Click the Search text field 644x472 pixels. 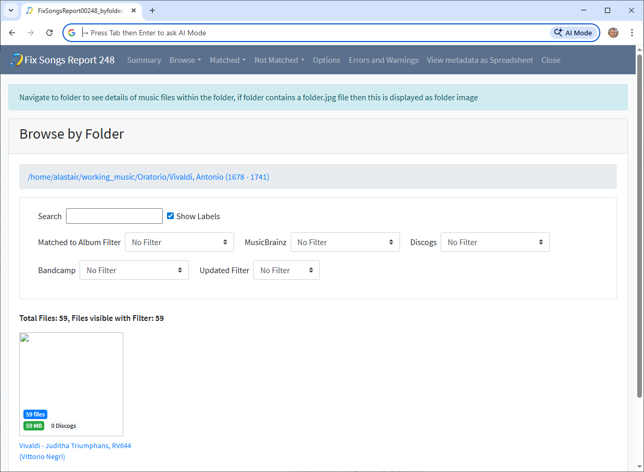(x=114, y=216)
